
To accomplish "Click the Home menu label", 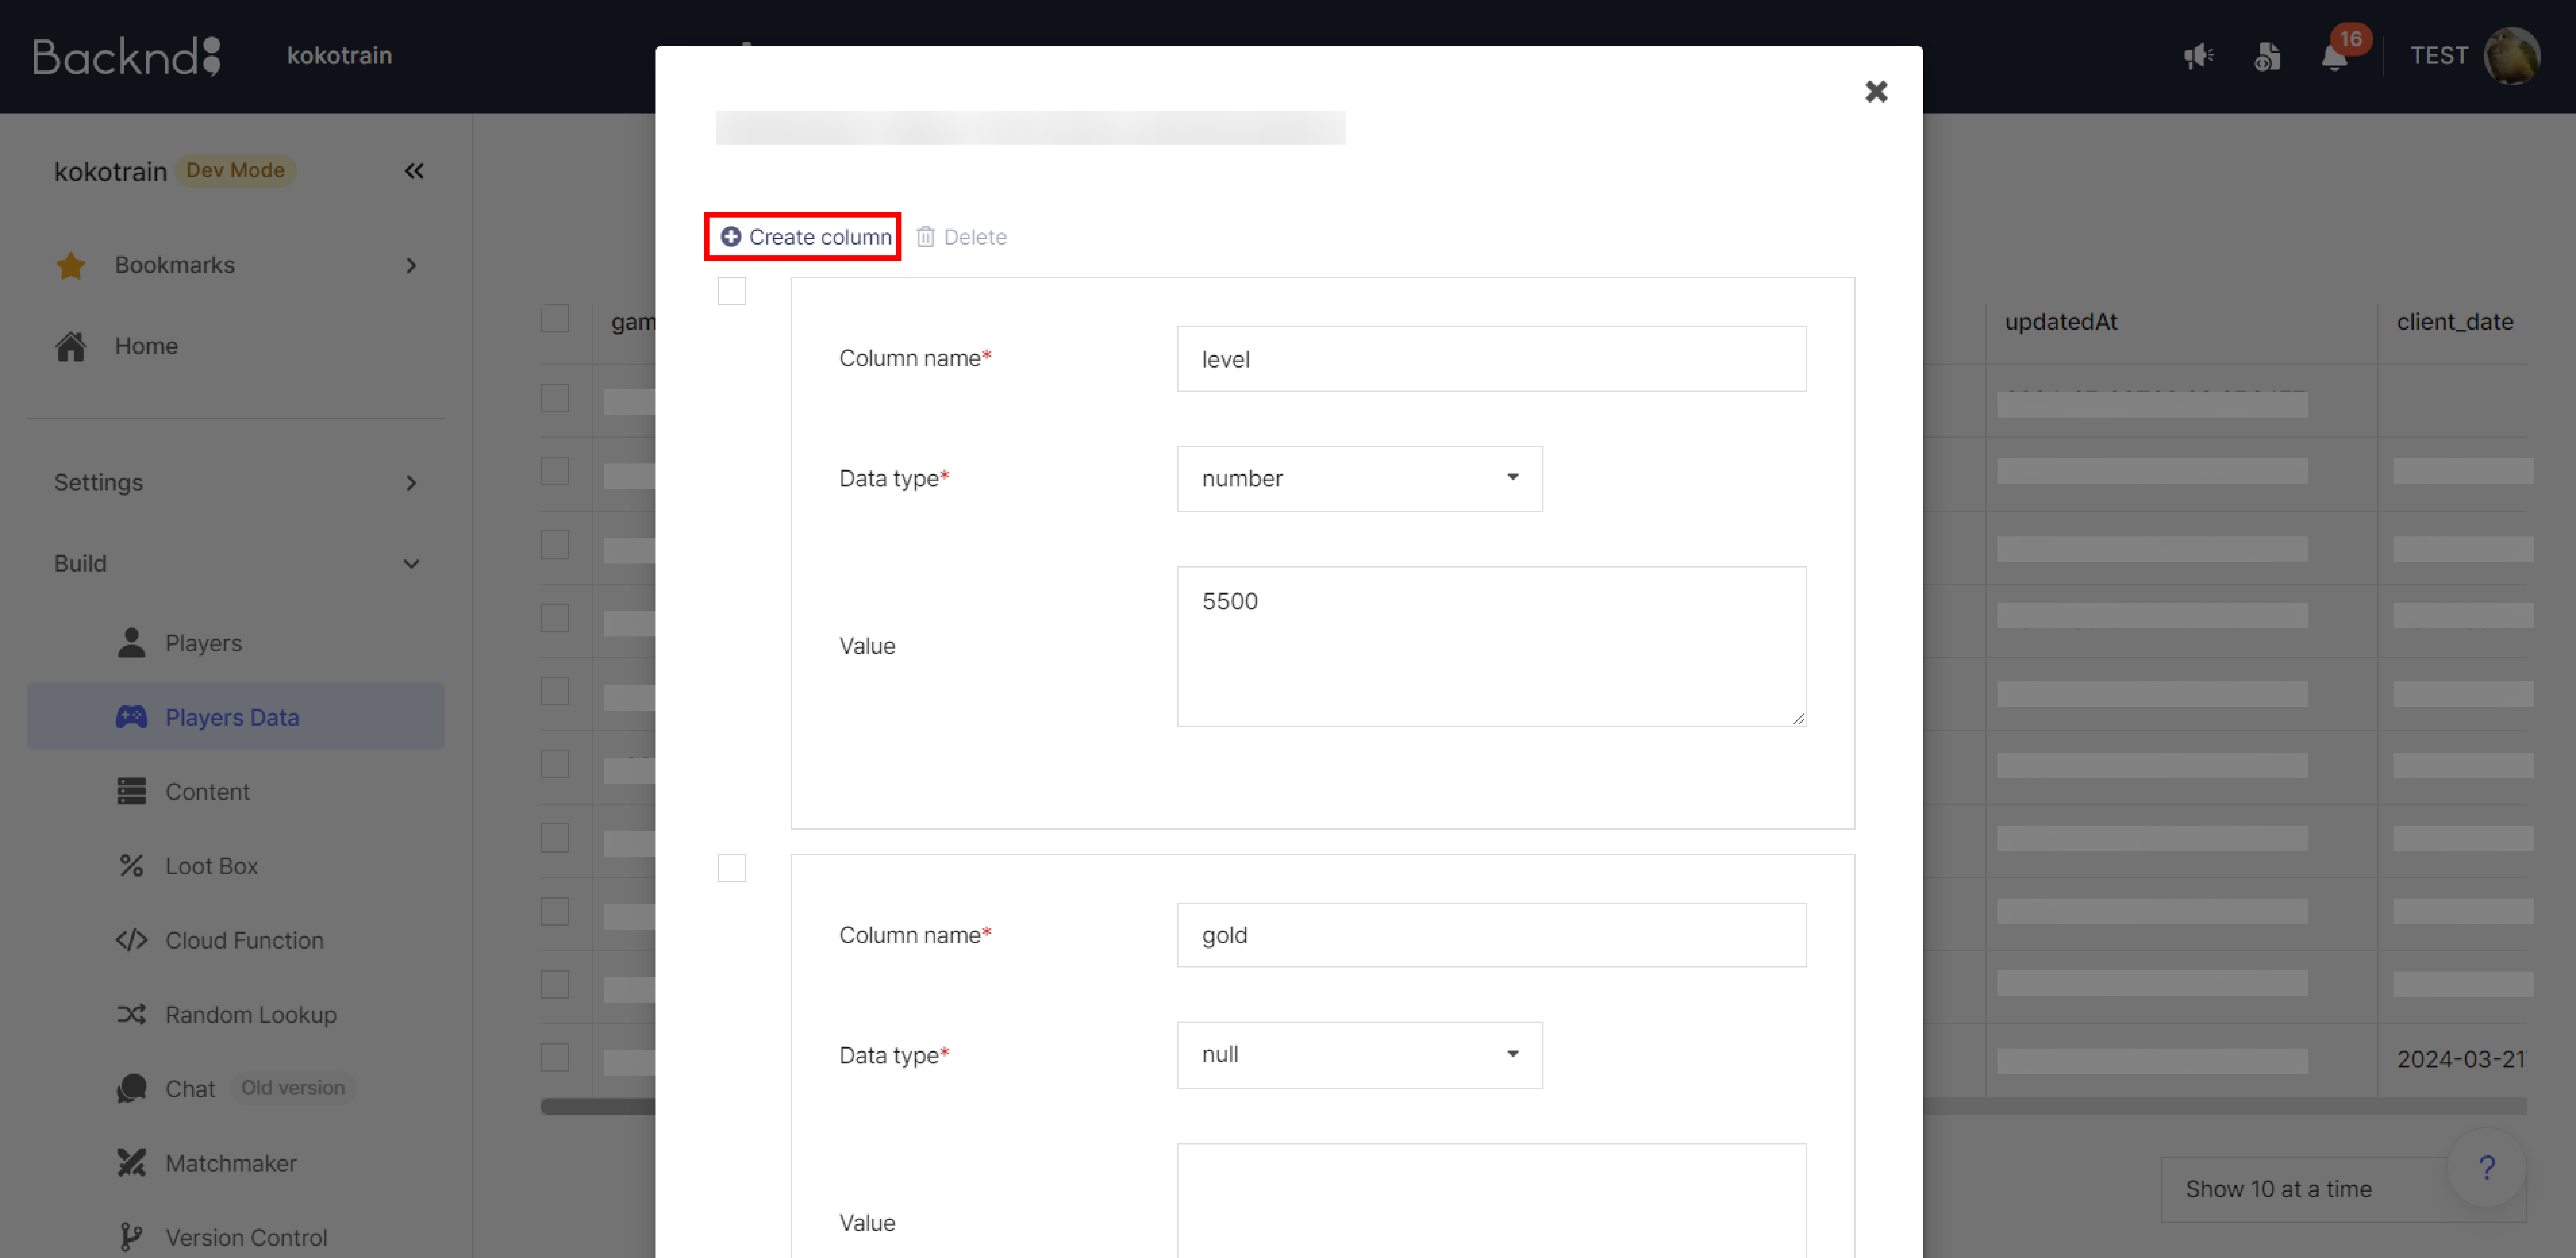I will tap(146, 346).
